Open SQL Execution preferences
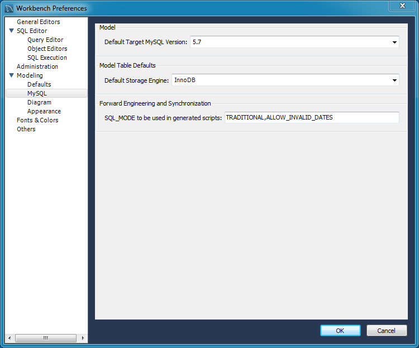The image size is (419, 348). point(47,58)
